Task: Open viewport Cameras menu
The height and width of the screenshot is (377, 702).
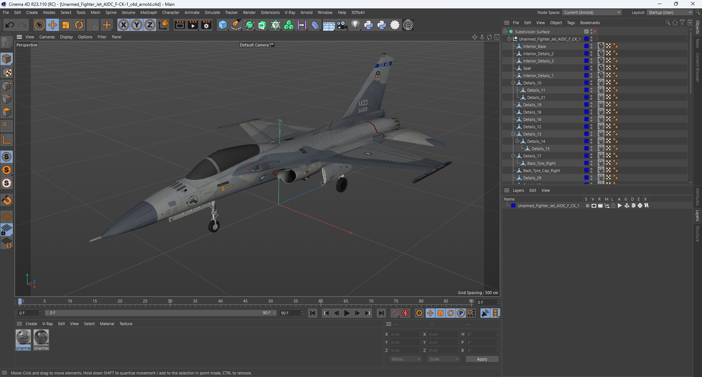Action: point(47,37)
